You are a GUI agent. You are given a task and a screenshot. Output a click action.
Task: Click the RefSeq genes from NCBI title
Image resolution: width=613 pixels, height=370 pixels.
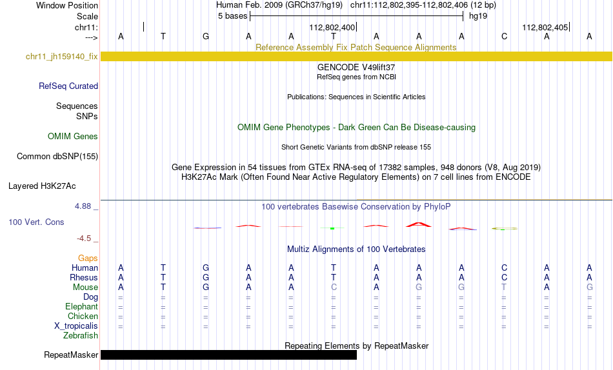click(x=357, y=77)
